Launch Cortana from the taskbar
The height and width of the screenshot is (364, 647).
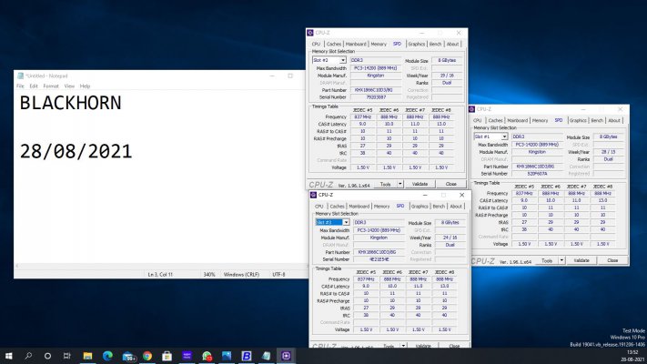point(47,356)
